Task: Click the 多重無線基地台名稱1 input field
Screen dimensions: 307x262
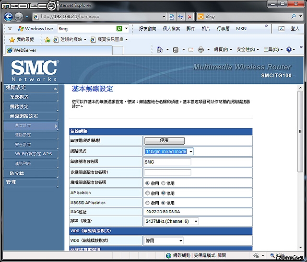Action: [167, 172]
